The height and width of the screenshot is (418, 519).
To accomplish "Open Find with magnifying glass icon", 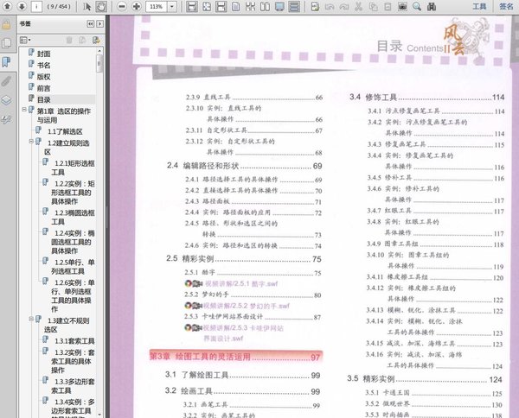I will pos(417,6).
